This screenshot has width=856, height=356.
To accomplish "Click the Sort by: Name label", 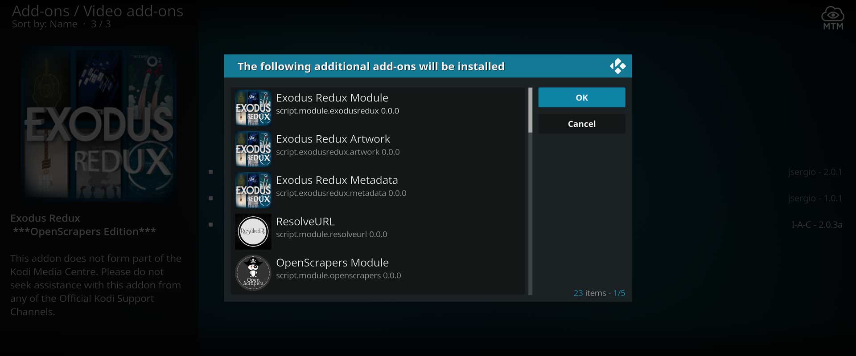I will click(45, 24).
